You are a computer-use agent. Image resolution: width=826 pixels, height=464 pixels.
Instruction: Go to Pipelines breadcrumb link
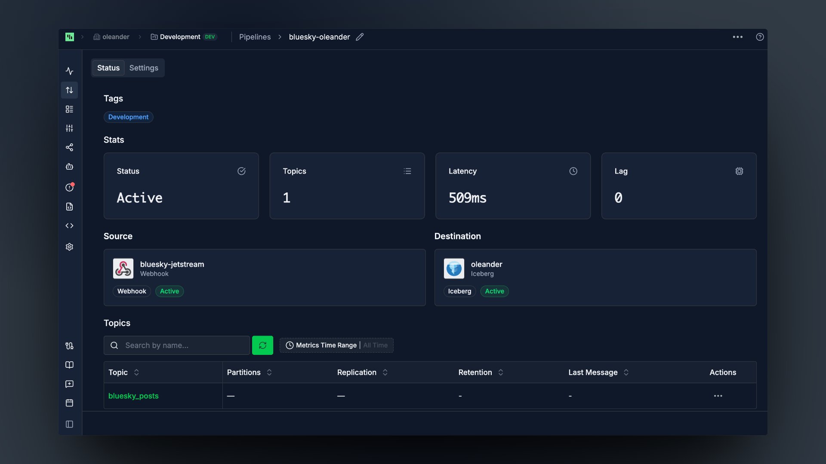255,37
